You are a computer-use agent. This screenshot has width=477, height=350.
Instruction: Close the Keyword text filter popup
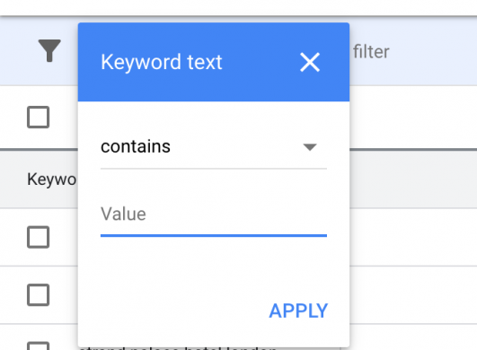[310, 62]
